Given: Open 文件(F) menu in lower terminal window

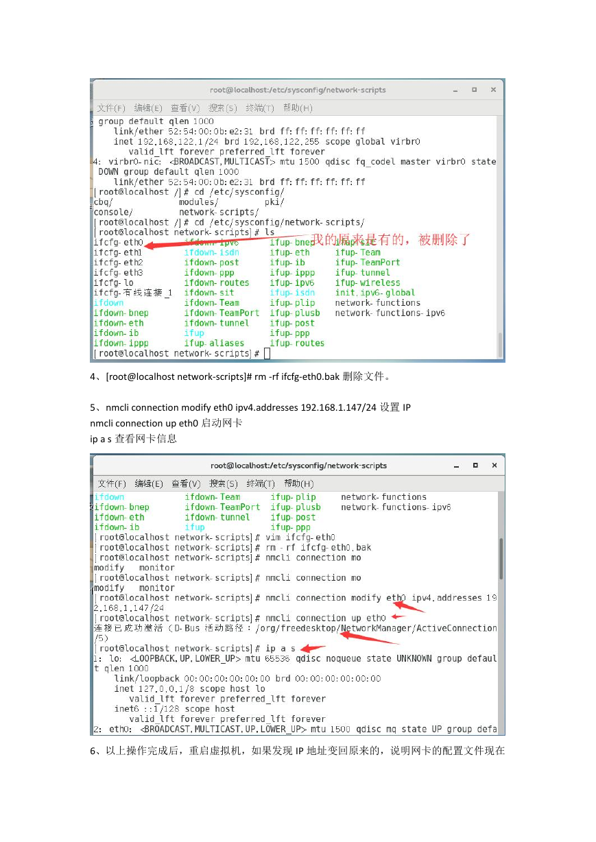Looking at the screenshot, I should [x=112, y=483].
